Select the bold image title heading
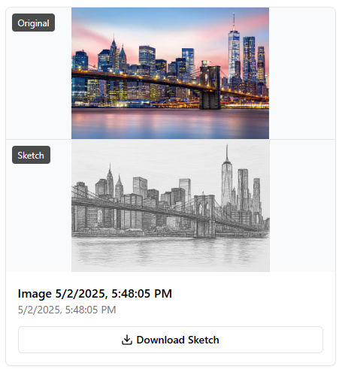The width and height of the screenshot is (342, 369). (x=95, y=294)
